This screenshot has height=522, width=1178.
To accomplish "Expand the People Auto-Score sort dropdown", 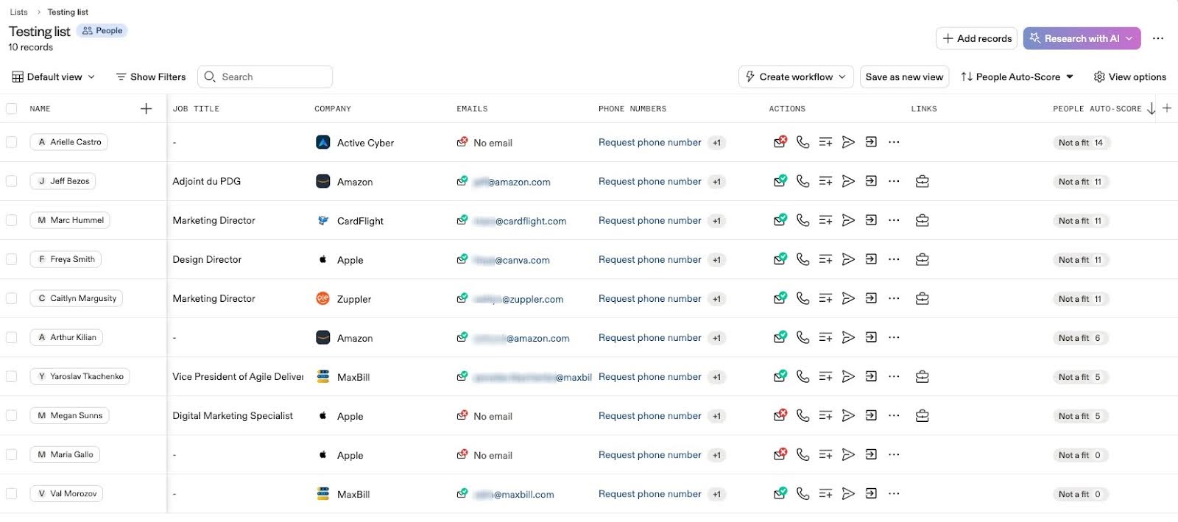I will tap(1017, 77).
